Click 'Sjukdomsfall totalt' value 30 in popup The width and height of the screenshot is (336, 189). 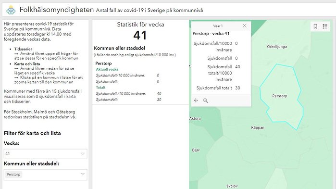pyautogui.click(x=237, y=88)
